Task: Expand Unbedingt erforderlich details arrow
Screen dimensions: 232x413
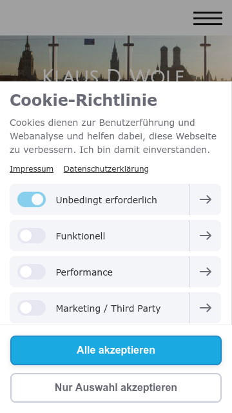Action: tap(206, 199)
